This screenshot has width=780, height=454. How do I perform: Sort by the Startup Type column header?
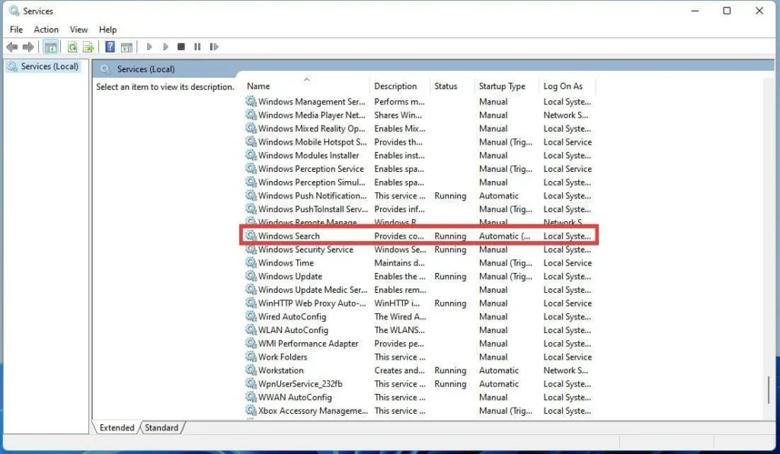(502, 87)
